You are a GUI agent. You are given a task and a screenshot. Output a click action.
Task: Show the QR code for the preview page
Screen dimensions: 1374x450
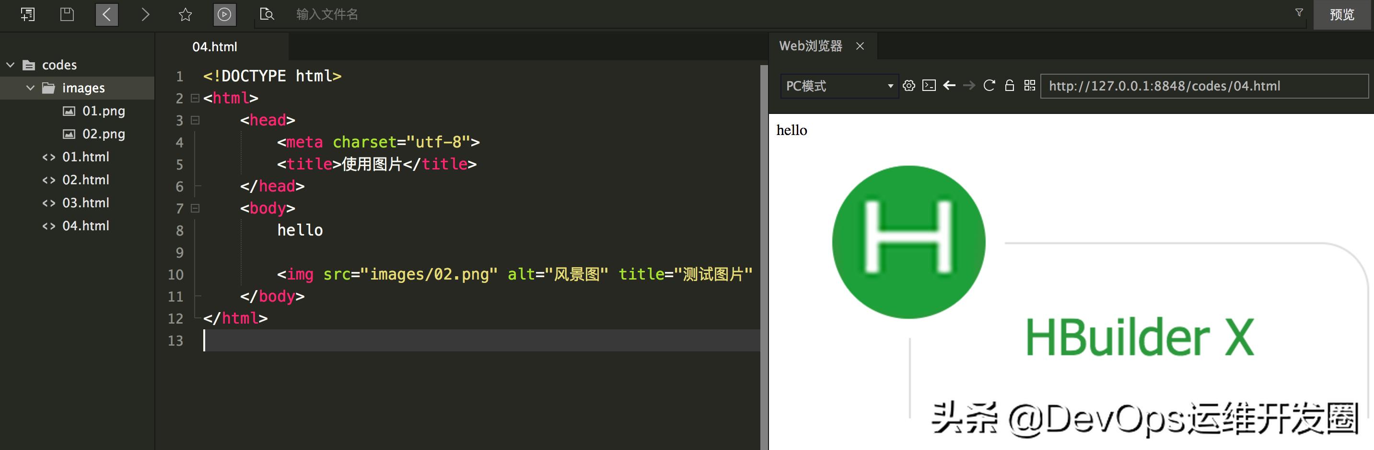pos(1029,86)
